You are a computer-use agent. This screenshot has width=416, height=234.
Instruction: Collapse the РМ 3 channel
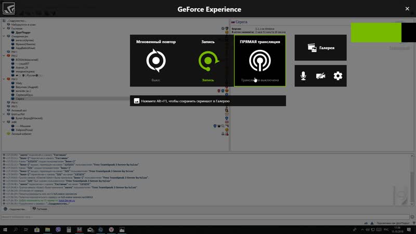coord(4,79)
